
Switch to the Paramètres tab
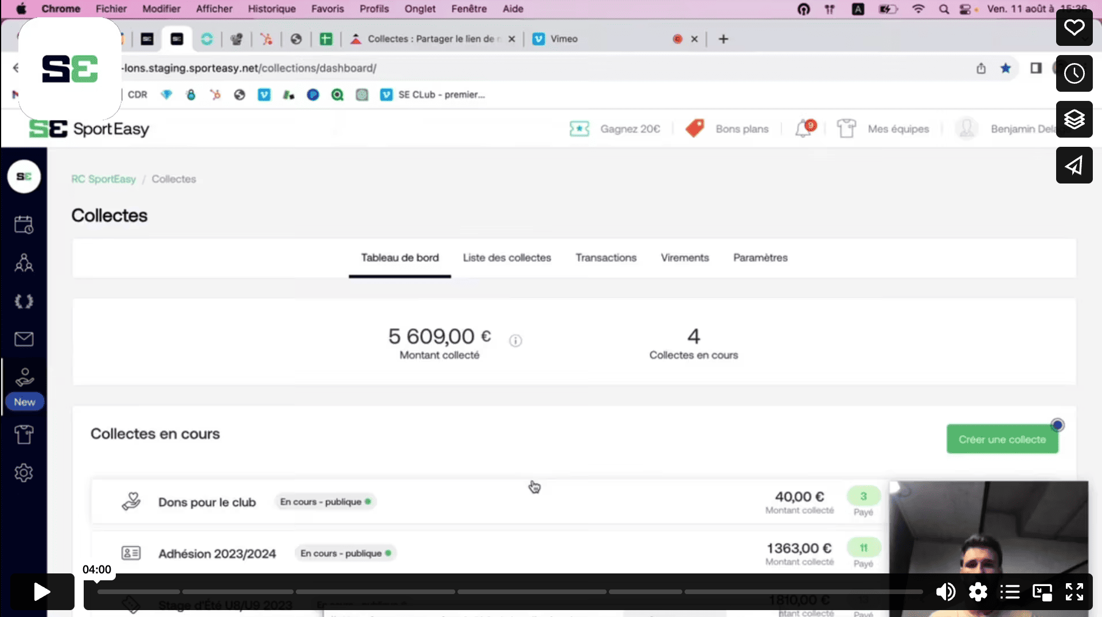(x=760, y=257)
